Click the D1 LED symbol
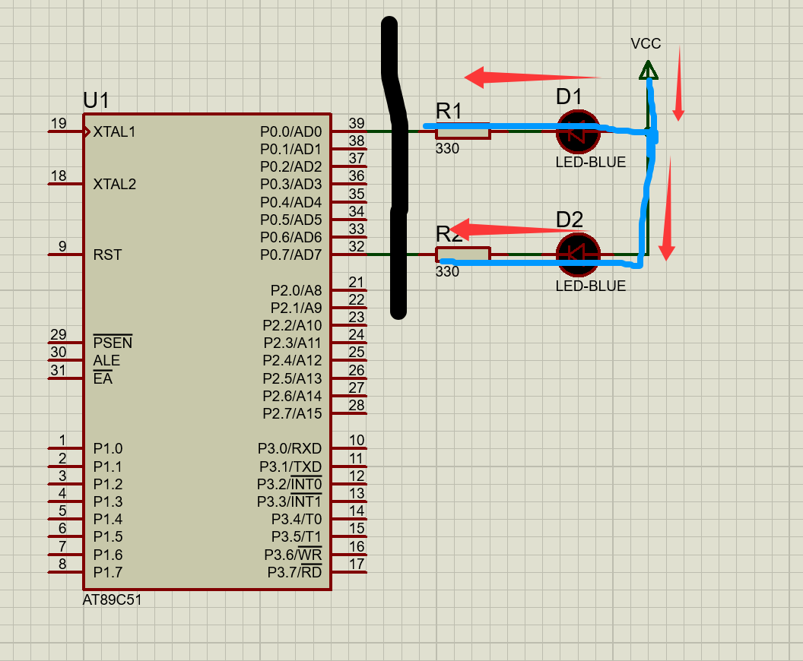803x661 pixels. tap(578, 132)
